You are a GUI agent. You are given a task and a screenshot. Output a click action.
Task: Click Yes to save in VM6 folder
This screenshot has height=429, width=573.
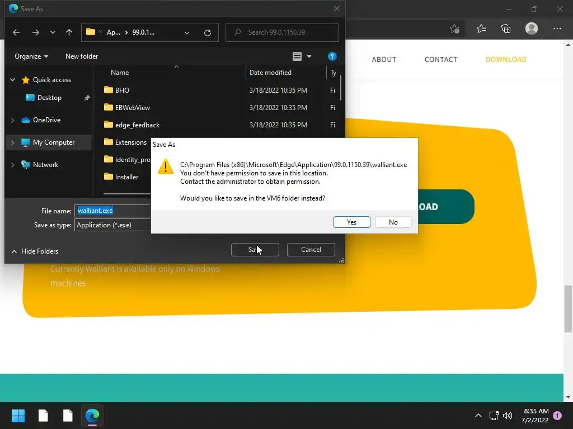(x=351, y=222)
